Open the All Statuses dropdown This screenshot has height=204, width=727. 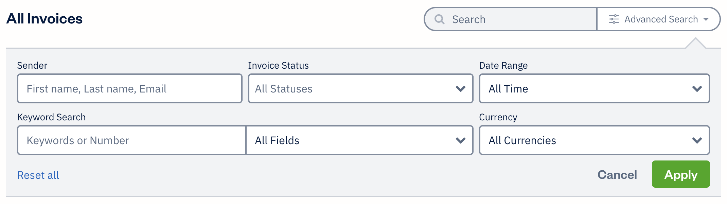click(360, 89)
